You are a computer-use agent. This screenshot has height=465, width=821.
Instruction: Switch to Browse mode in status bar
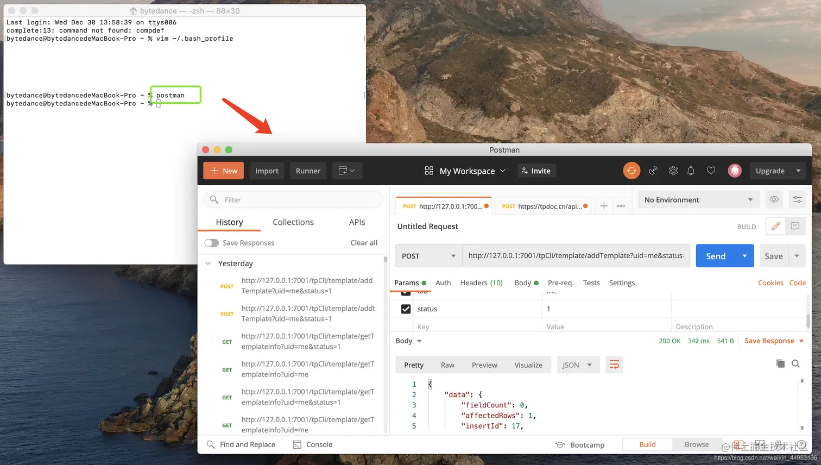coord(697,444)
